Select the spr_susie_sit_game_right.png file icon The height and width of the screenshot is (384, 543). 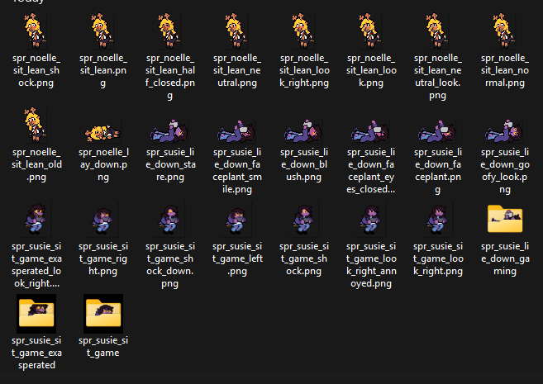coord(102,219)
